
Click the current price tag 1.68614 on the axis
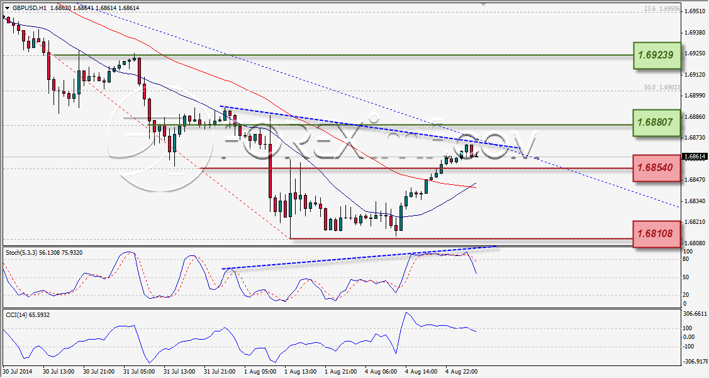tap(695, 157)
